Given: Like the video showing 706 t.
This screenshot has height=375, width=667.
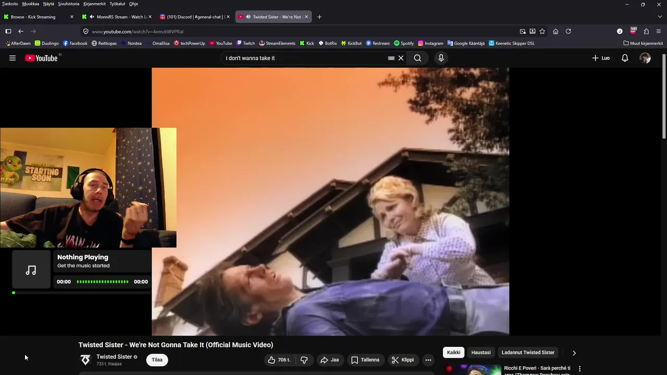Looking at the screenshot, I should tap(279, 360).
